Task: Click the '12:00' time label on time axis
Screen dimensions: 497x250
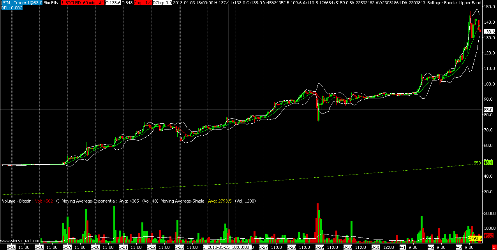Action: click(388, 247)
